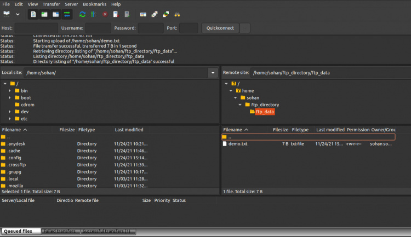
Task: Click the Host input field
Action: (x=36, y=28)
